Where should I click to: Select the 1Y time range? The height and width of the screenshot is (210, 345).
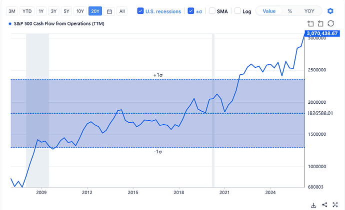pos(41,11)
